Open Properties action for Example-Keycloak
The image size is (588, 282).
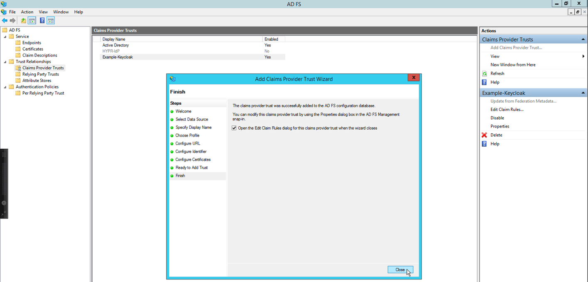pos(500,126)
